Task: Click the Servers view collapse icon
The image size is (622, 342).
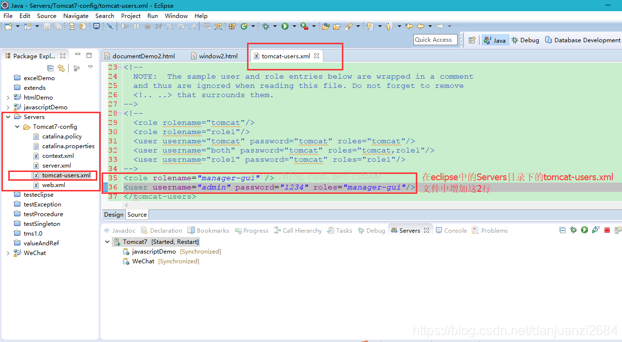Action: click(x=563, y=230)
